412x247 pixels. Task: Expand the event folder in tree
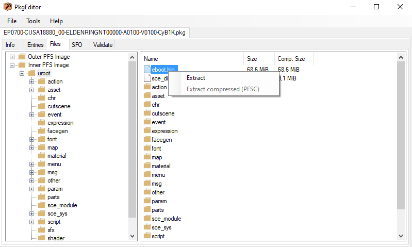[31, 114]
